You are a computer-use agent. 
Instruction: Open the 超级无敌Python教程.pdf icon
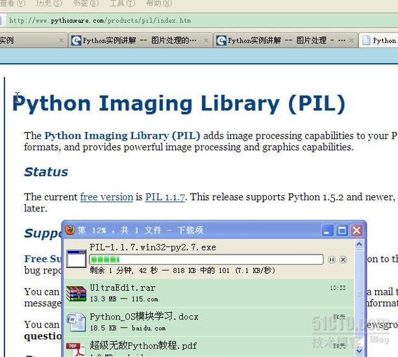(75, 350)
